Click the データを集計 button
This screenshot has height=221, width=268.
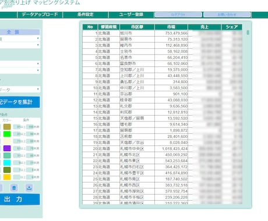pos(19,102)
